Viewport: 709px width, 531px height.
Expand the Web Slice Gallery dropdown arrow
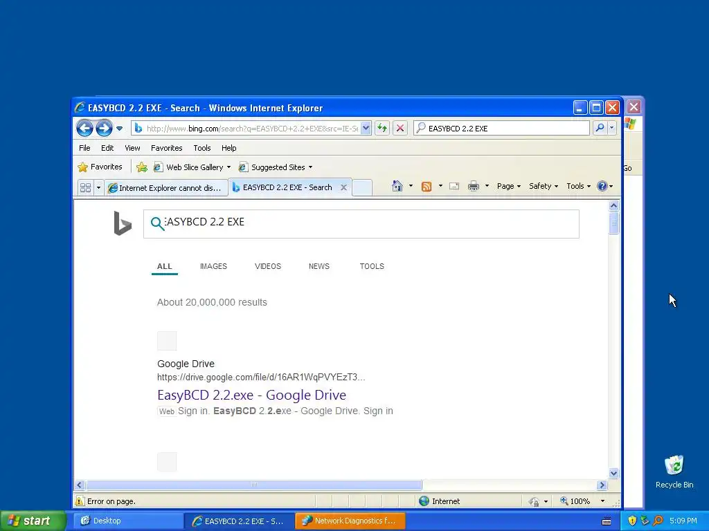(x=228, y=167)
